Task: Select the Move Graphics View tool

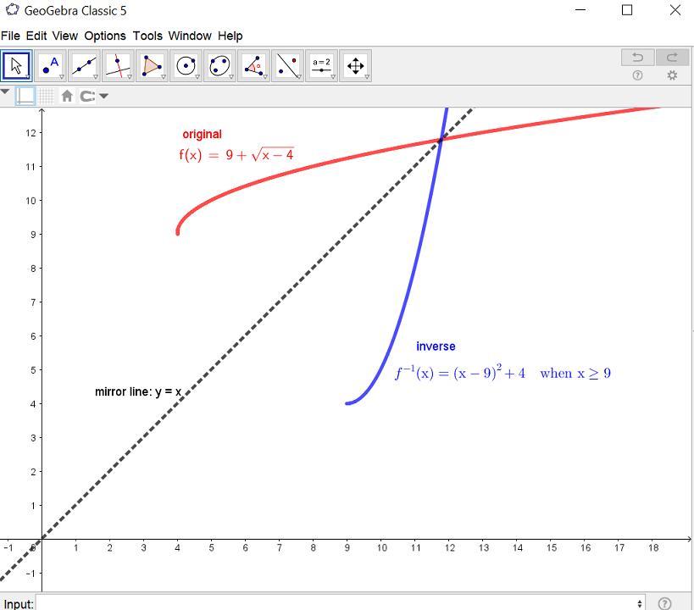Action: click(x=355, y=66)
